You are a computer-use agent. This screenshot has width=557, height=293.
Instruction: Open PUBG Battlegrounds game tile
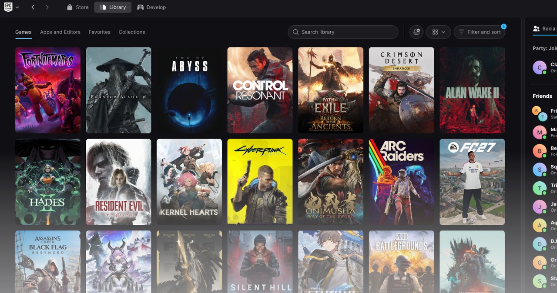pyautogui.click(x=401, y=262)
